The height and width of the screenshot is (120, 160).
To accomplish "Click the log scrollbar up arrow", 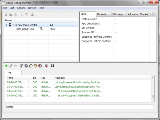I will point(153,77).
